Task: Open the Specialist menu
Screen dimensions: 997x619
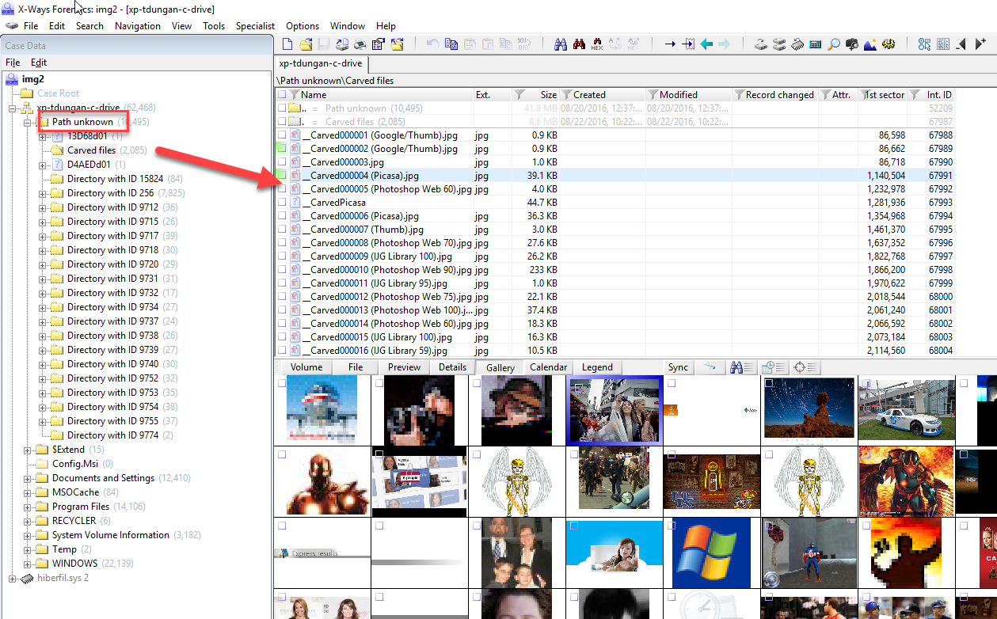Action: click(255, 26)
